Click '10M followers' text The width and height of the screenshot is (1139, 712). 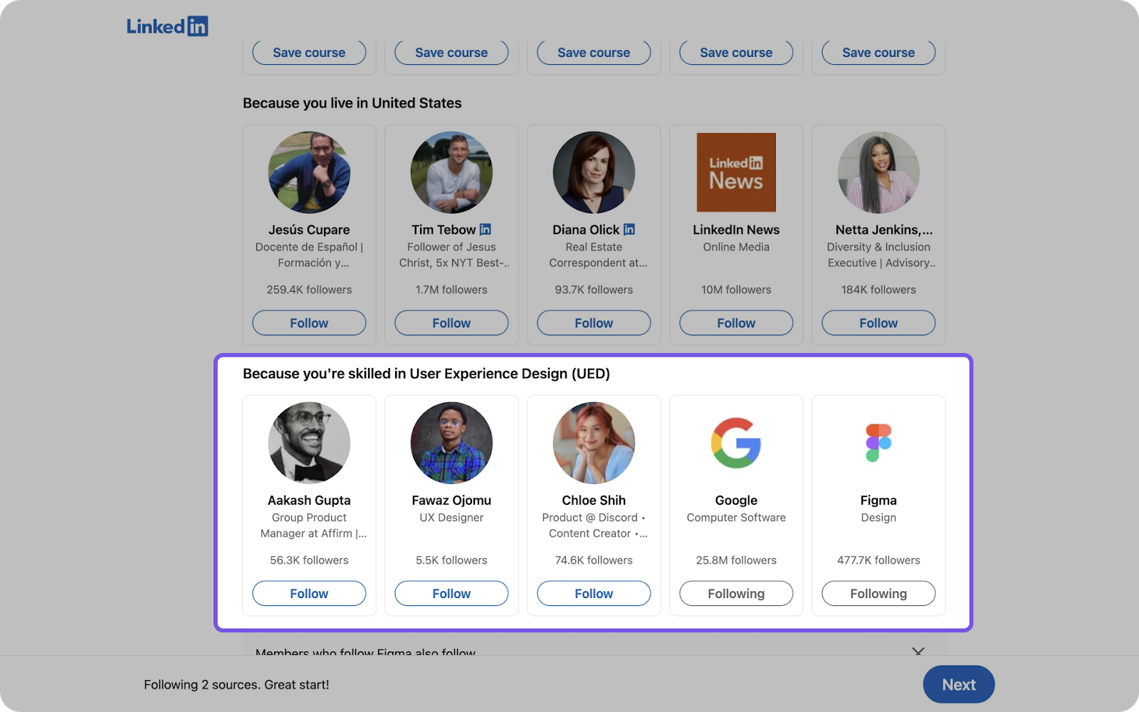click(736, 290)
